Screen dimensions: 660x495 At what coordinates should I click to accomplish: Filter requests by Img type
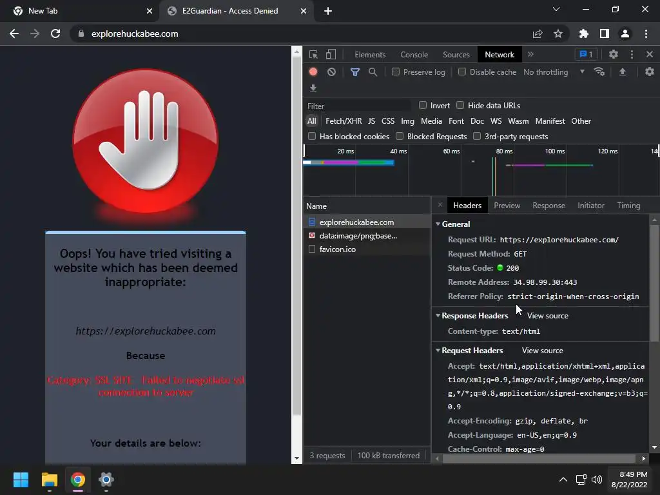pos(407,121)
